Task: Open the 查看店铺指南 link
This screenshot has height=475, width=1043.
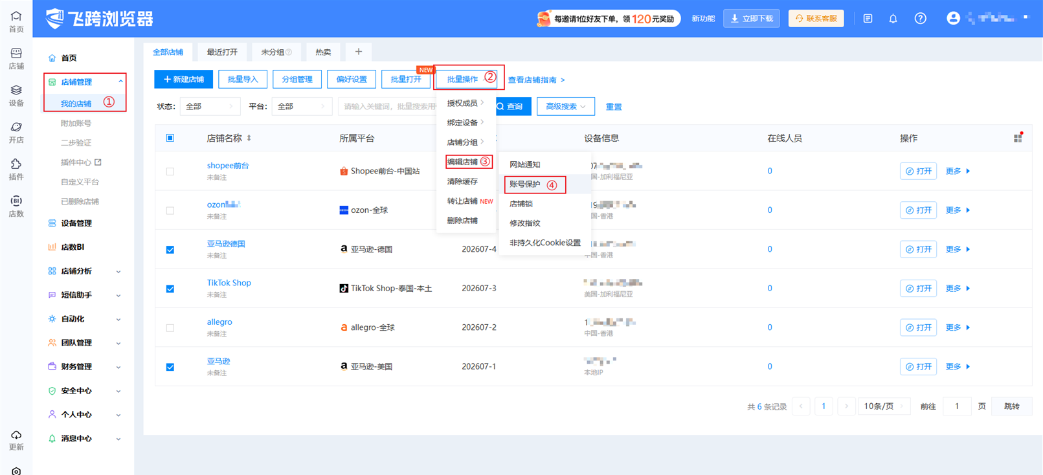Action: [x=536, y=80]
